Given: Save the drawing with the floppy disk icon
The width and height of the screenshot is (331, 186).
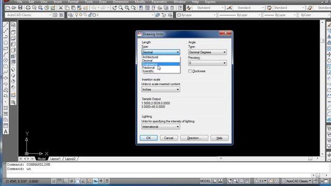Looking at the screenshot, I should point(20,8).
